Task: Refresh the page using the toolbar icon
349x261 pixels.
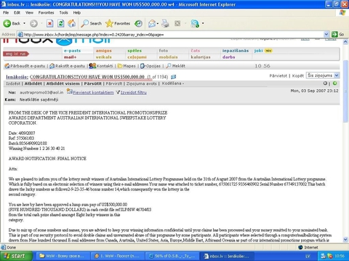Action: 60,23
